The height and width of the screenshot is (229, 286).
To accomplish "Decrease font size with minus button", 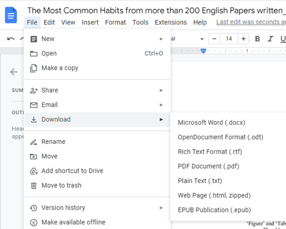I will (214, 39).
